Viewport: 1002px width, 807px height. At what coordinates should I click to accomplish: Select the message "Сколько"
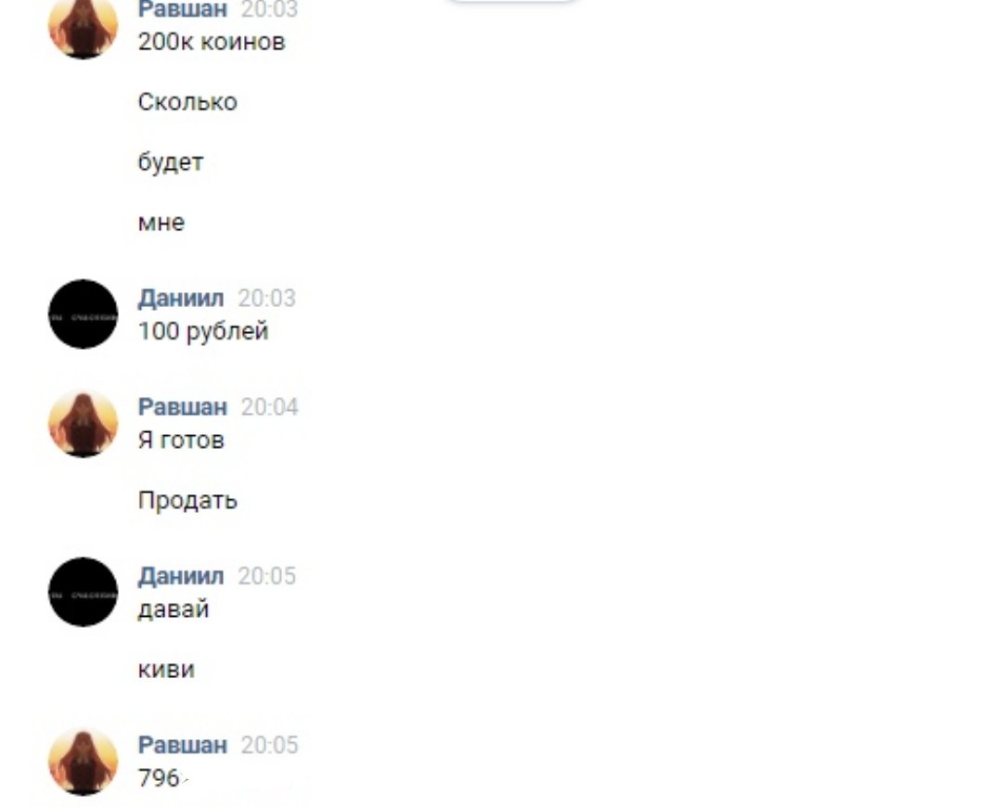[x=187, y=102]
